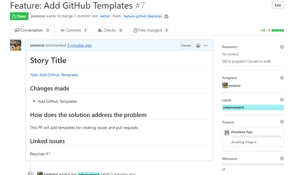Click the feature-github-templates branch name
This screenshot has height=175, width=294.
pyautogui.click(x=142, y=17)
